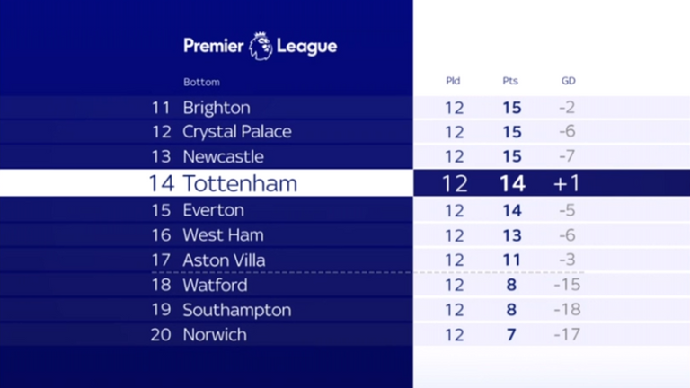The image size is (690, 388).
Task: Select the Tottenham highlighted row
Action: 345,183
